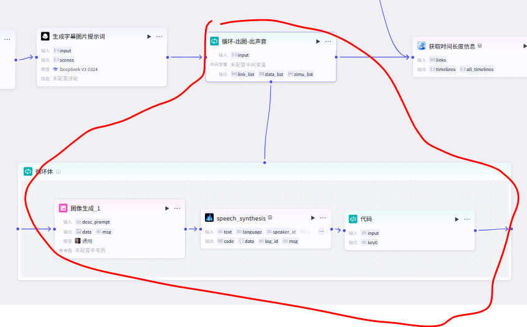Click the desc_prompt input tag

click(93, 222)
